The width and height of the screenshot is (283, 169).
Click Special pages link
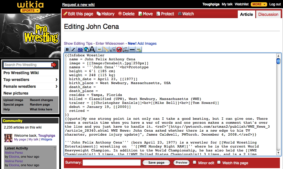click(13, 104)
